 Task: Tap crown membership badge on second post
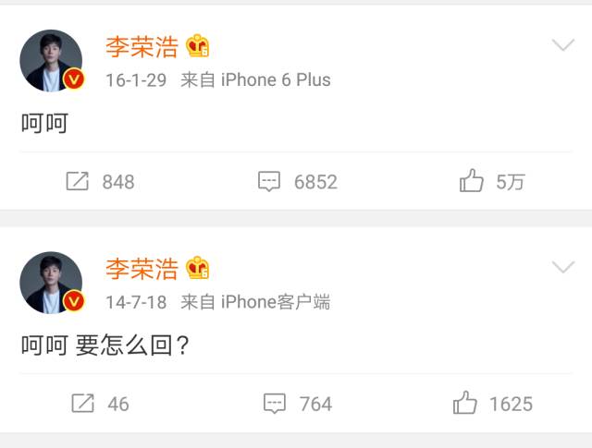click(x=197, y=268)
